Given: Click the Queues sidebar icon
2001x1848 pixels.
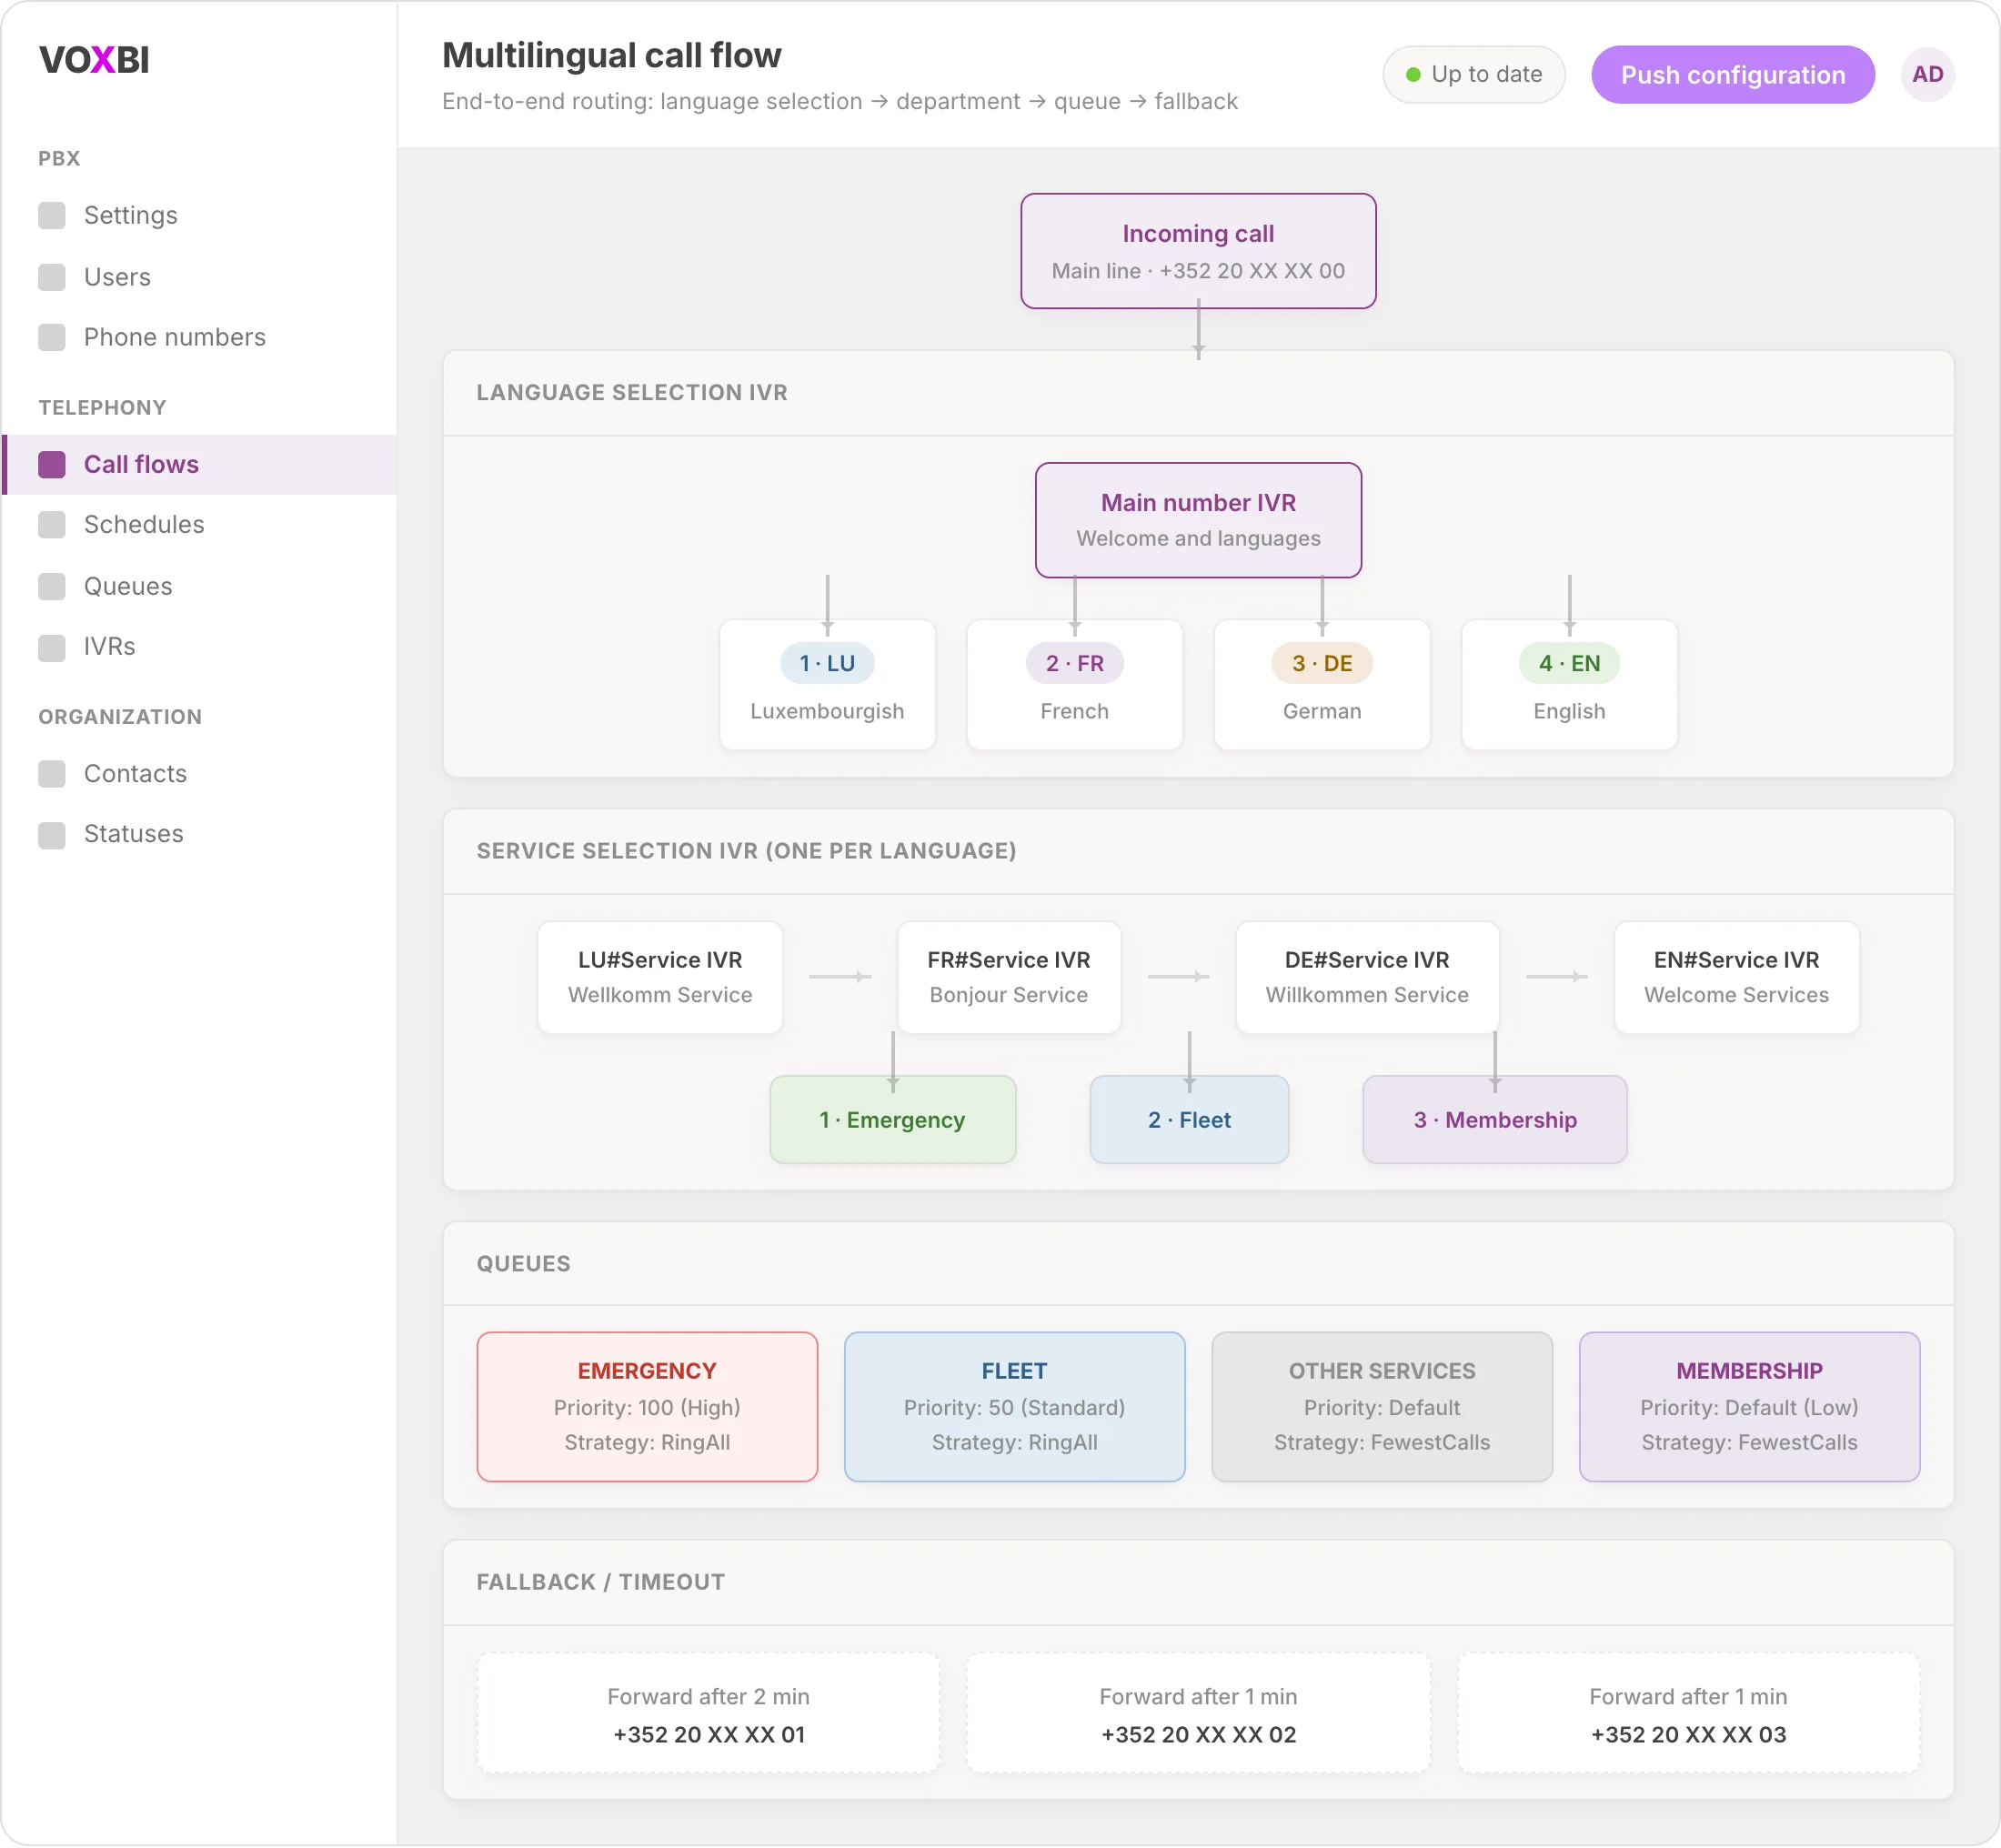Looking at the screenshot, I should (52, 586).
